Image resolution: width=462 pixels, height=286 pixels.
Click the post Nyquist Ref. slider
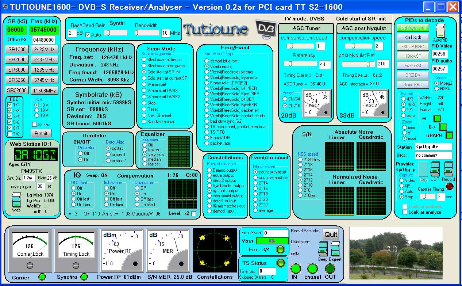[x=358, y=64]
